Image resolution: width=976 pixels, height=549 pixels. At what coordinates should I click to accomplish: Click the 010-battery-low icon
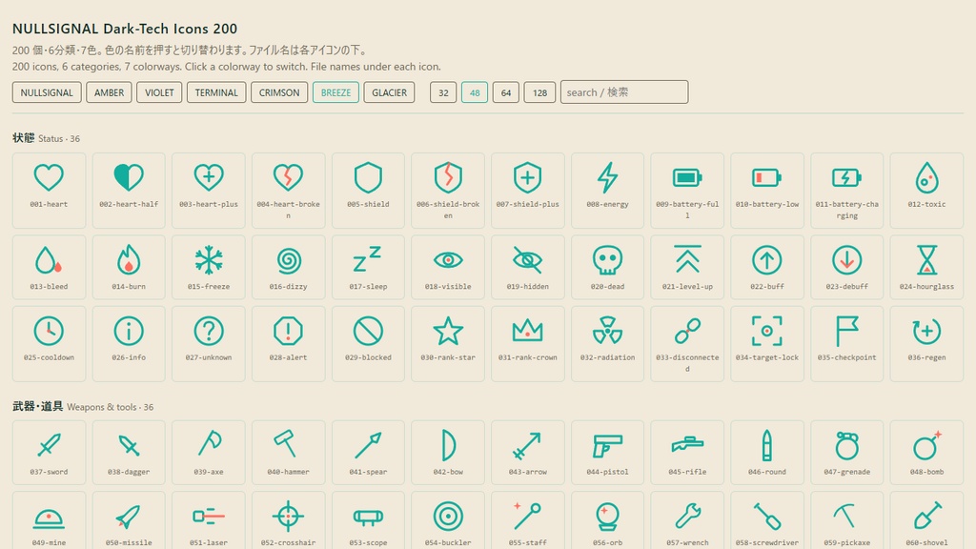click(767, 177)
